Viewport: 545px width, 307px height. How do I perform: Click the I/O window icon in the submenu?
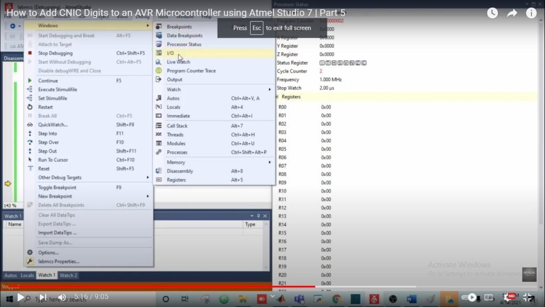coord(159,53)
